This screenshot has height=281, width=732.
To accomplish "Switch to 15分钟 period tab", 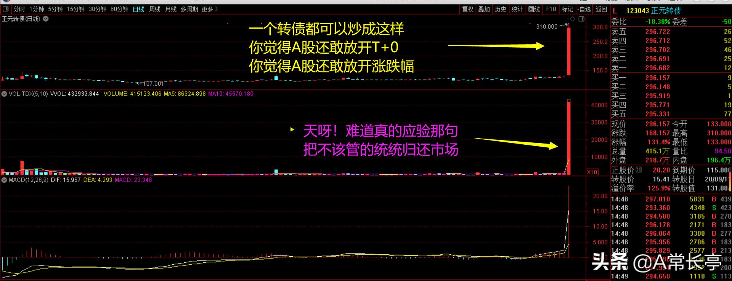I will (75, 9).
